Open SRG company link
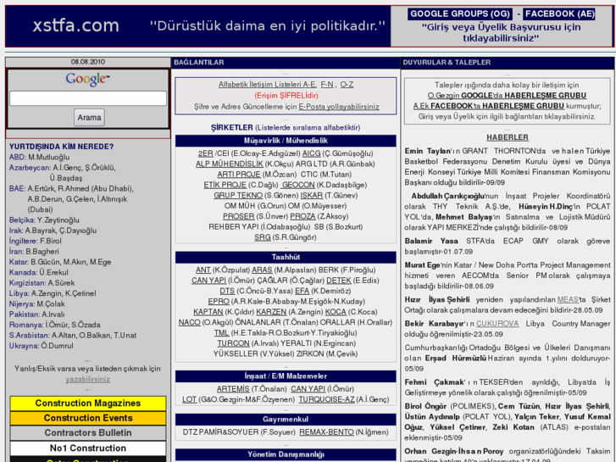Screen dimensions: 616x462 (262, 237)
